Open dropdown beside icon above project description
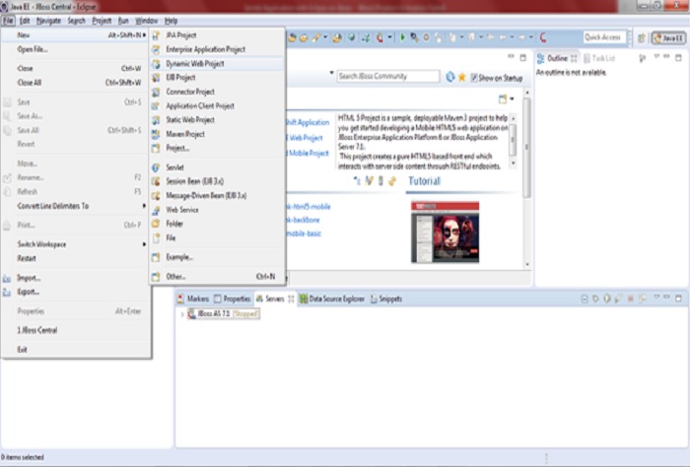The image size is (690, 467). click(512, 99)
